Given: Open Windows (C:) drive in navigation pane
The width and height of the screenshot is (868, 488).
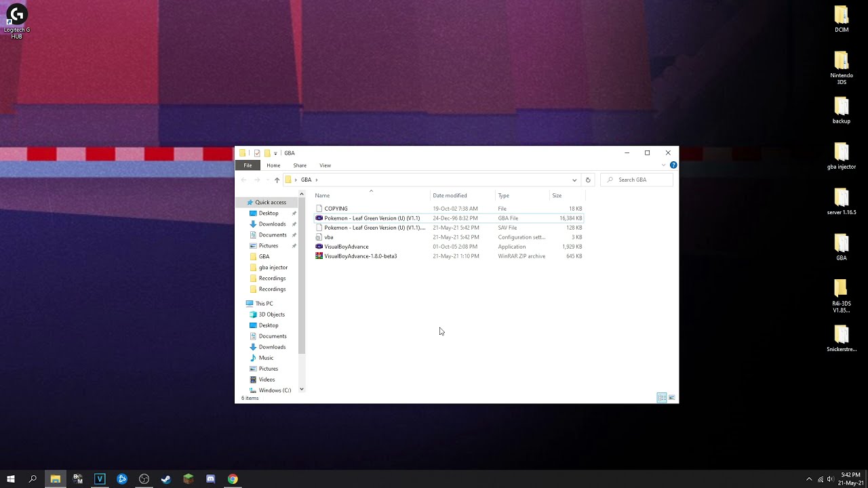Looking at the screenshot, I should pos(275,390).
